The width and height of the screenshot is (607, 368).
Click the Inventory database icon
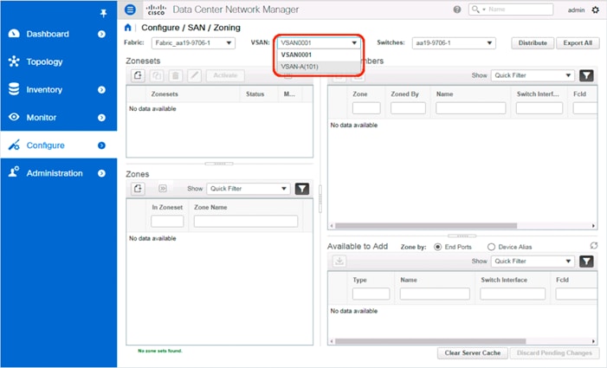click(x=14, y=89)
